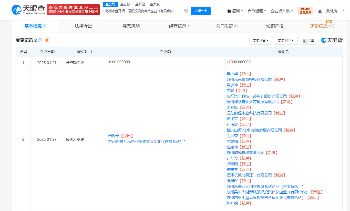Clear the search box text
Screen dimensions: 350x211
point(186,11)
